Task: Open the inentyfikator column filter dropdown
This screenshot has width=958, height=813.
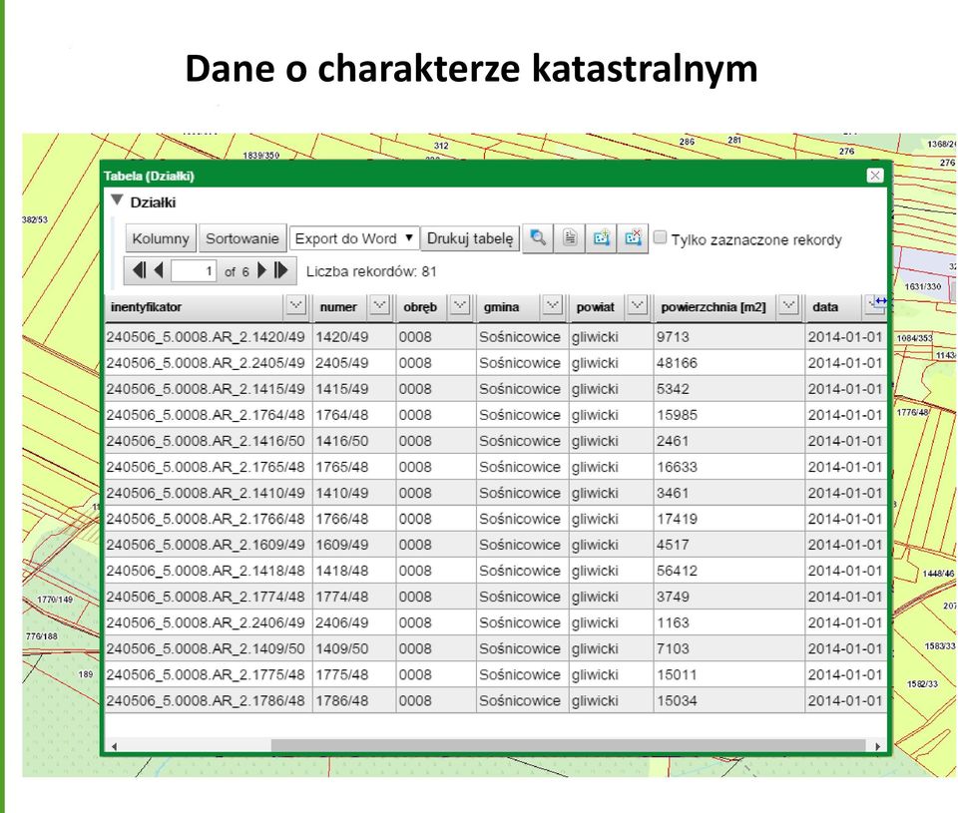Action: point(296,305)
